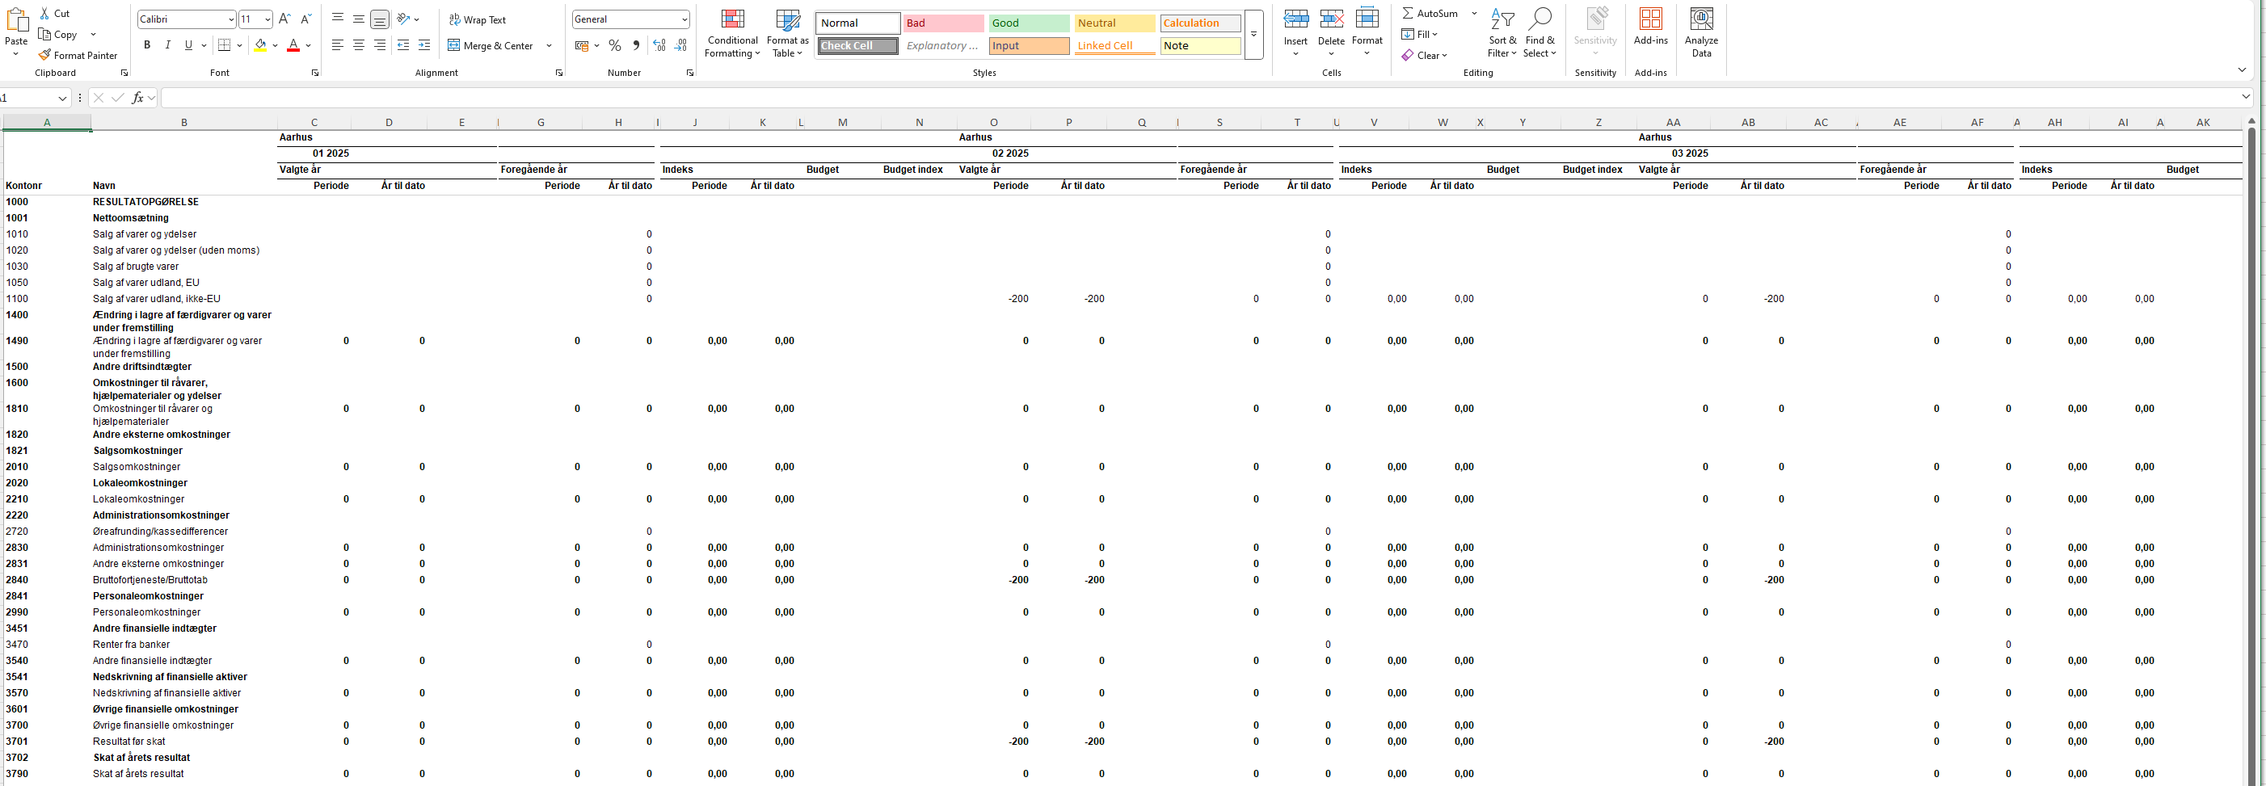Open the Format cells menu icon
The image size is (2266, 786).
[x=1367, y=19]
